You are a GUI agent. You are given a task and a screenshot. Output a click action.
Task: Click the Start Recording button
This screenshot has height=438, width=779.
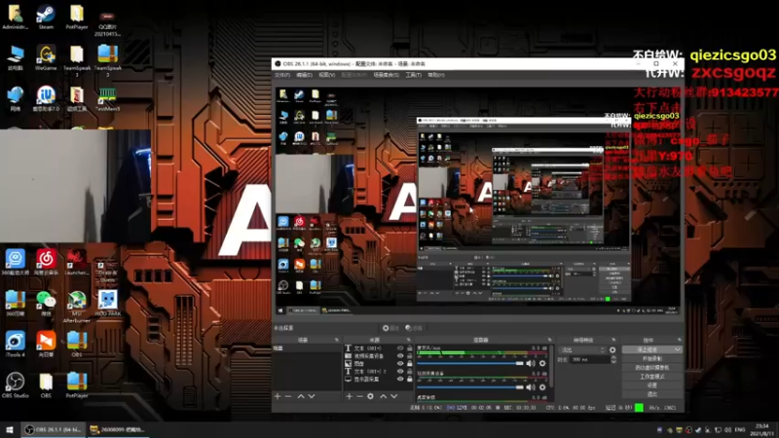click(651, 358)
